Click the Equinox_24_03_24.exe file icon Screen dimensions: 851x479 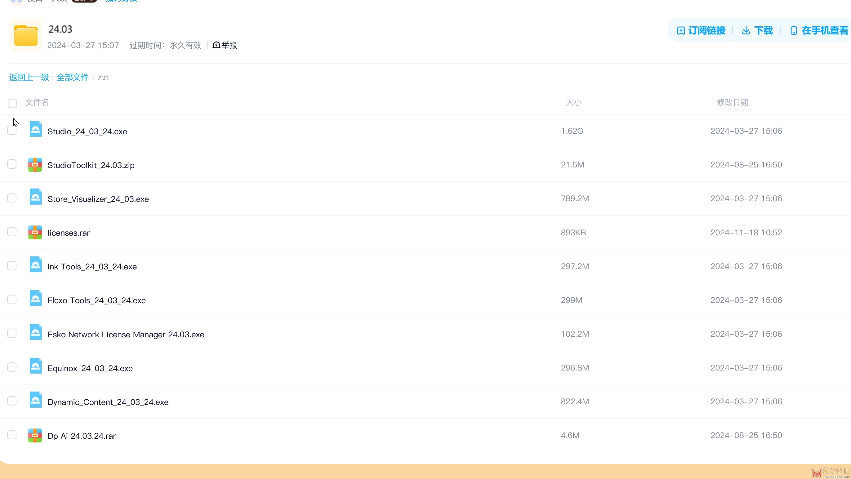point(35,366)
